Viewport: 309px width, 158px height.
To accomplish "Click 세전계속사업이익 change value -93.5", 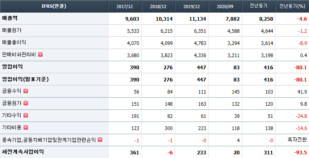I will click(x=300, y=153).
